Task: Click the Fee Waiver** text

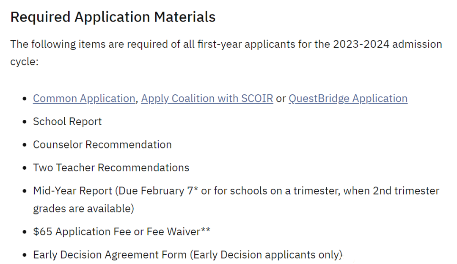Action: 179,232
